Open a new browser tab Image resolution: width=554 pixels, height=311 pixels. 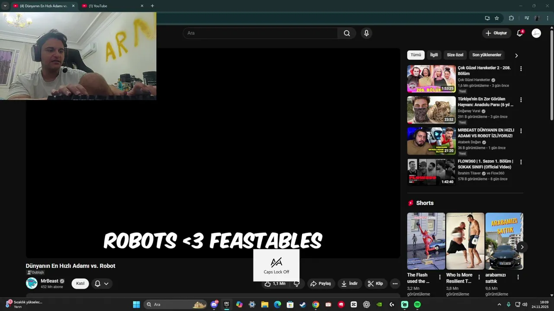[152, 6]
